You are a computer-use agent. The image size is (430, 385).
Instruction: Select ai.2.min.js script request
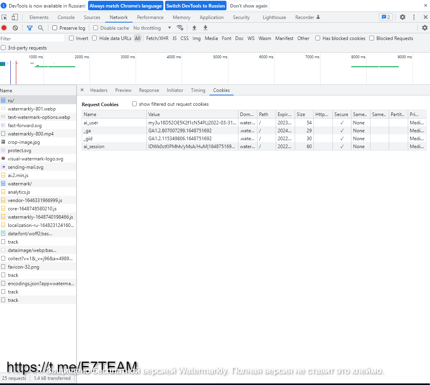[x=38, y=175]
